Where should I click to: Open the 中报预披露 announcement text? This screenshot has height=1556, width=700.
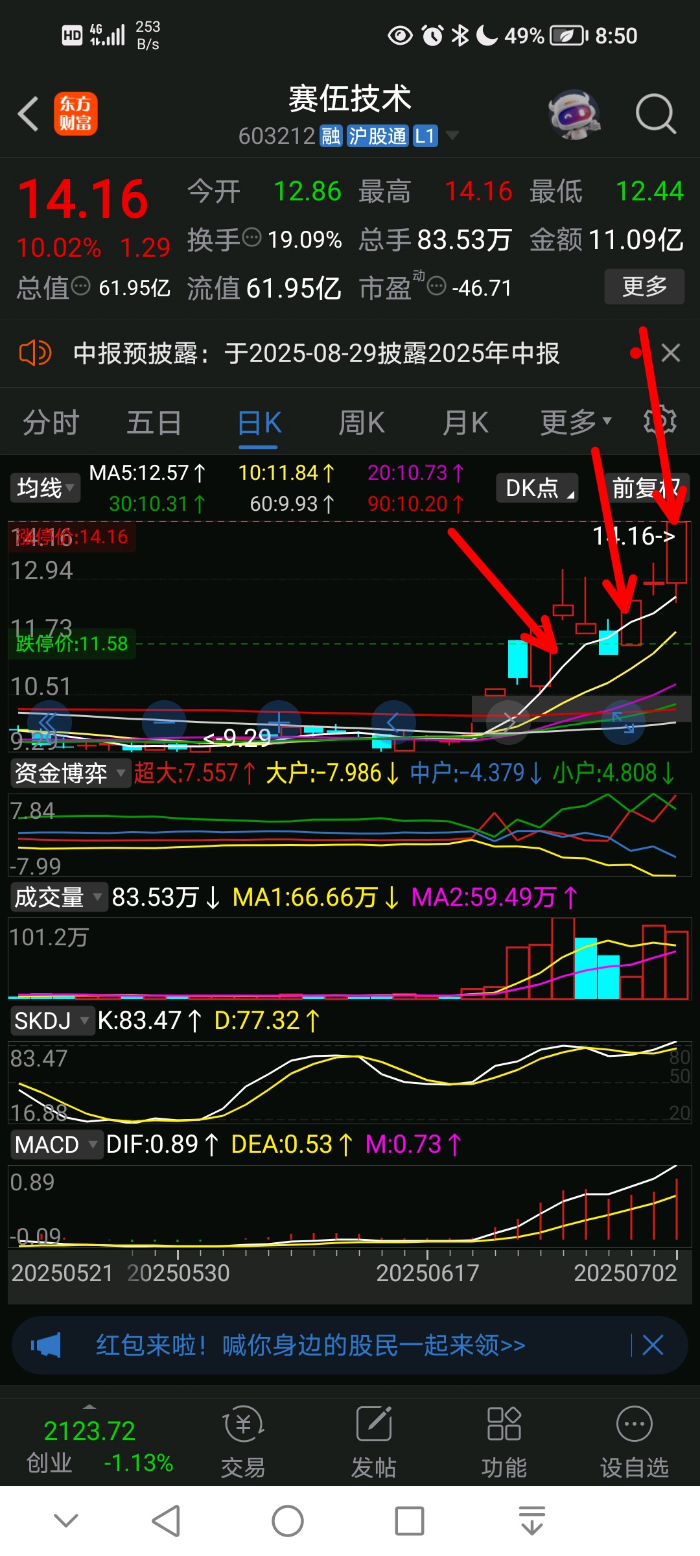[x=316, y=353]
